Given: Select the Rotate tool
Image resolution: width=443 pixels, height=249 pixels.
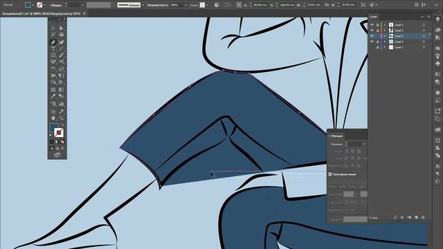Looking at the screenshot, I should tap(53, 69).
